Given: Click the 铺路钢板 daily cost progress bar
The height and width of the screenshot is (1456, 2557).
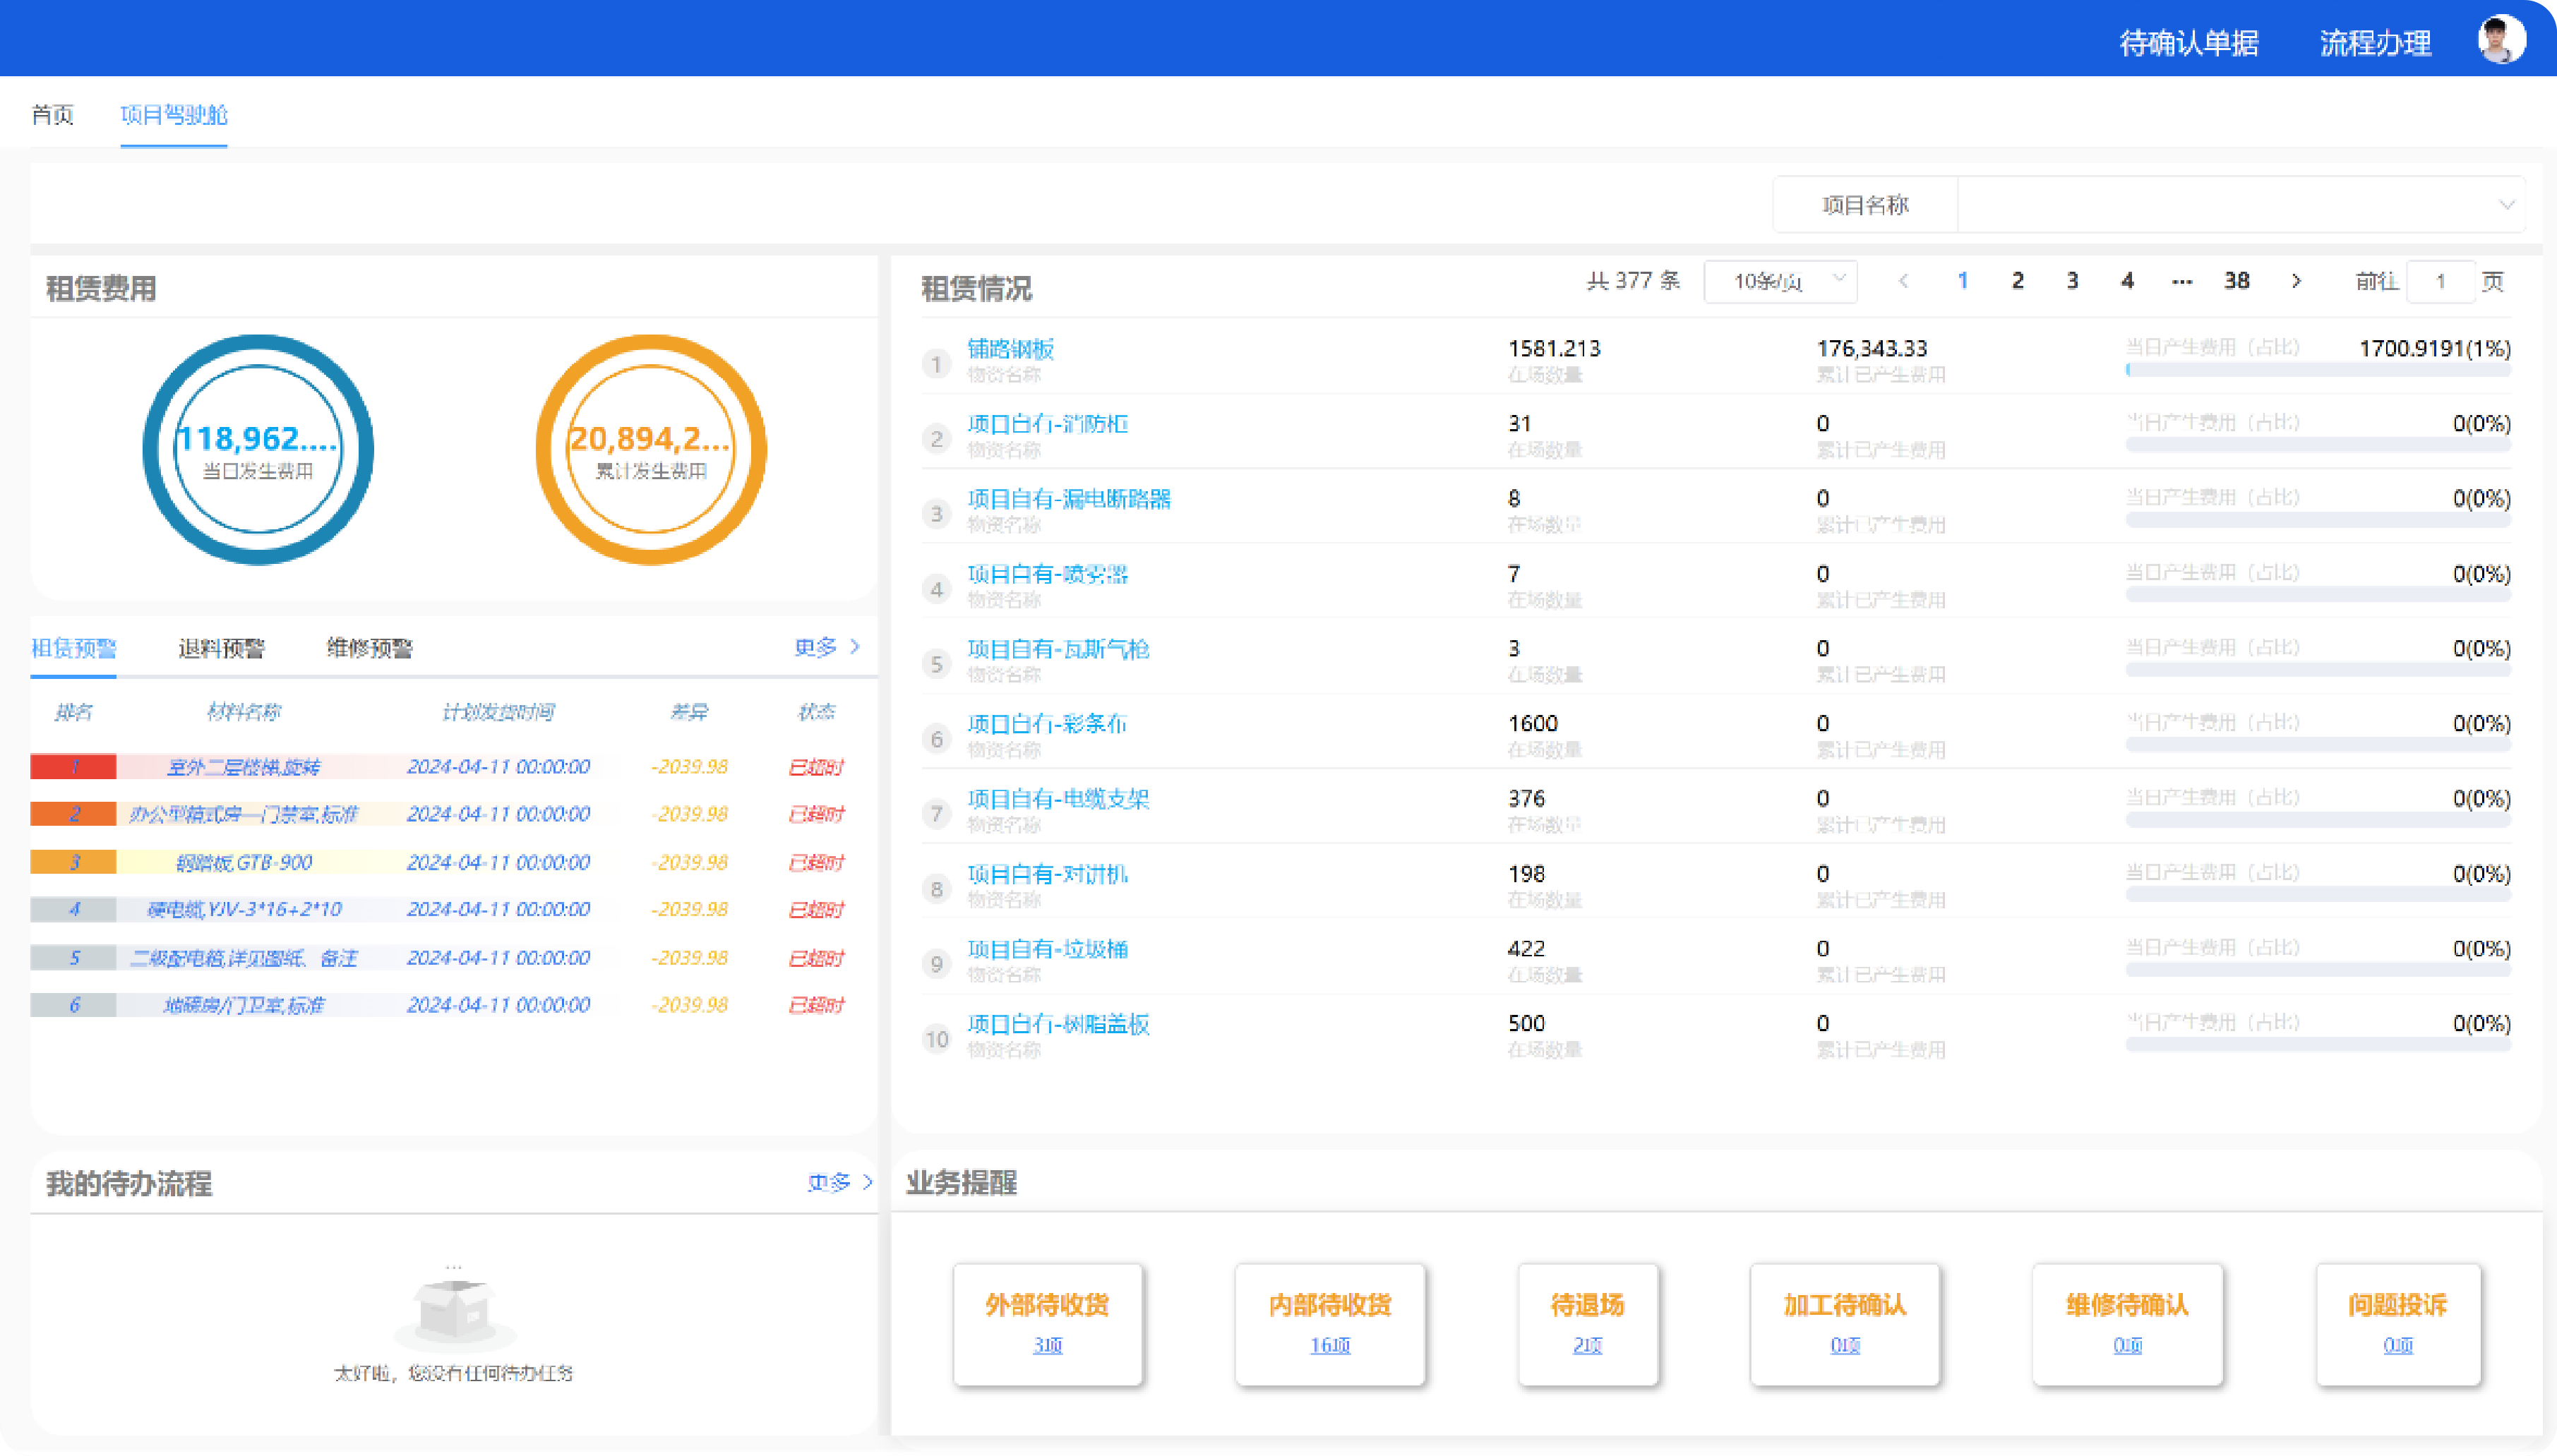Looking at the screenshot, I should coord(2318,370).
